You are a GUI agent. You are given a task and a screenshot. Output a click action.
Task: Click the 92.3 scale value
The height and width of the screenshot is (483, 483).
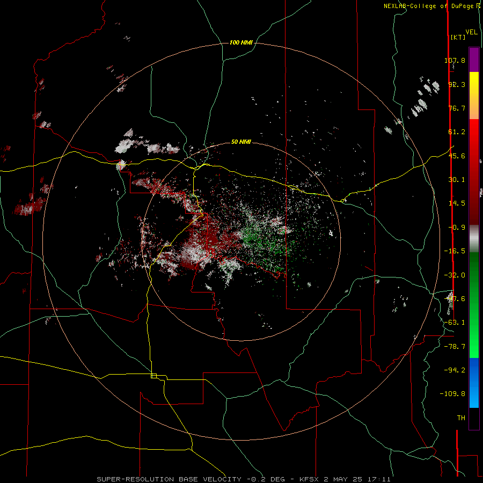pyautogui.click(x=457, y=84)
